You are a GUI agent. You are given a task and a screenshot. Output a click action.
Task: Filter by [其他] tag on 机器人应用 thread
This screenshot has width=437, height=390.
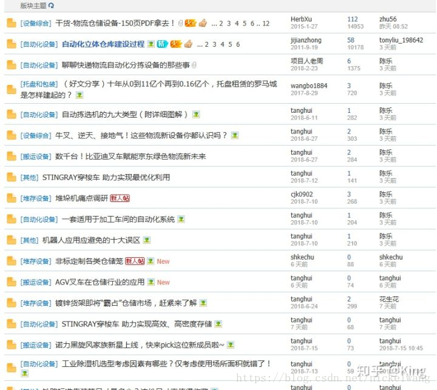coord(29,240)
